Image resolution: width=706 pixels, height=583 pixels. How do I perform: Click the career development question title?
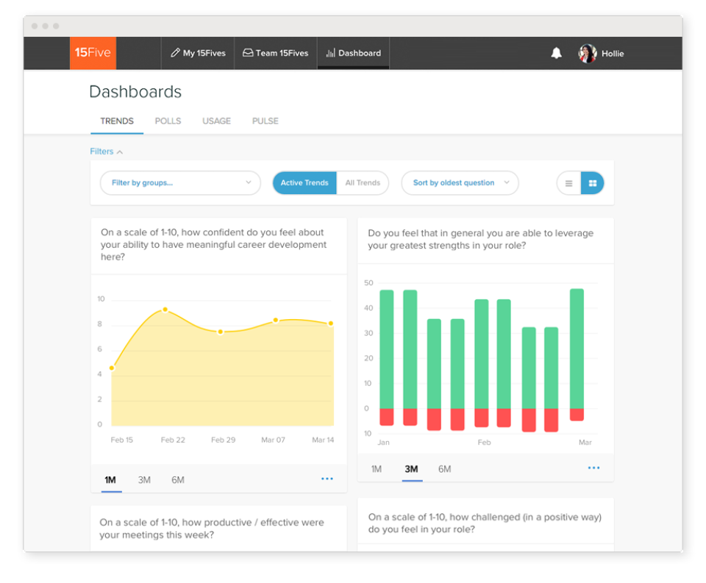(x=213, y=245)
